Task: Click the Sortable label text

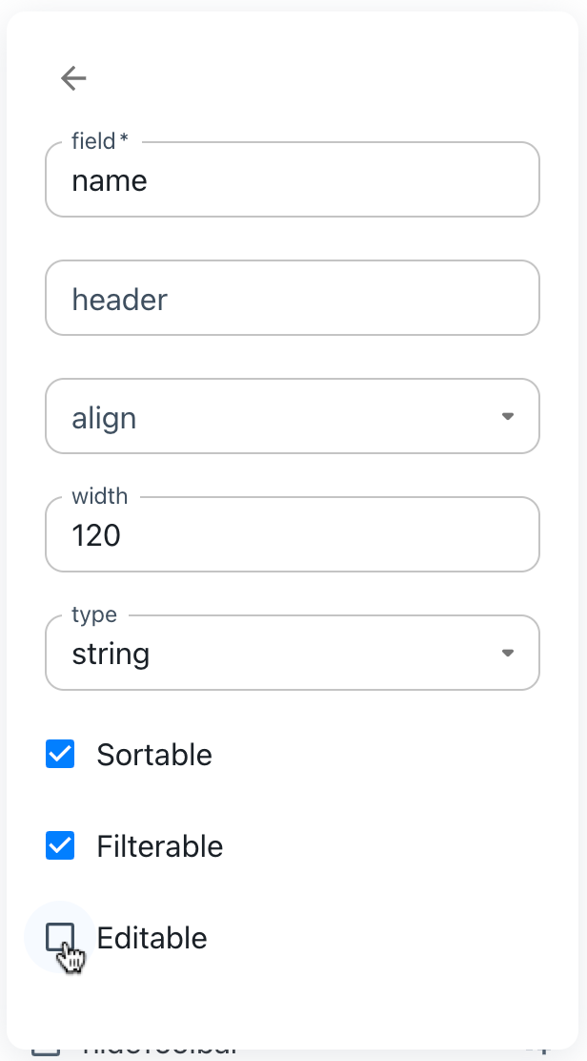Action: click(x=153, y=754)
